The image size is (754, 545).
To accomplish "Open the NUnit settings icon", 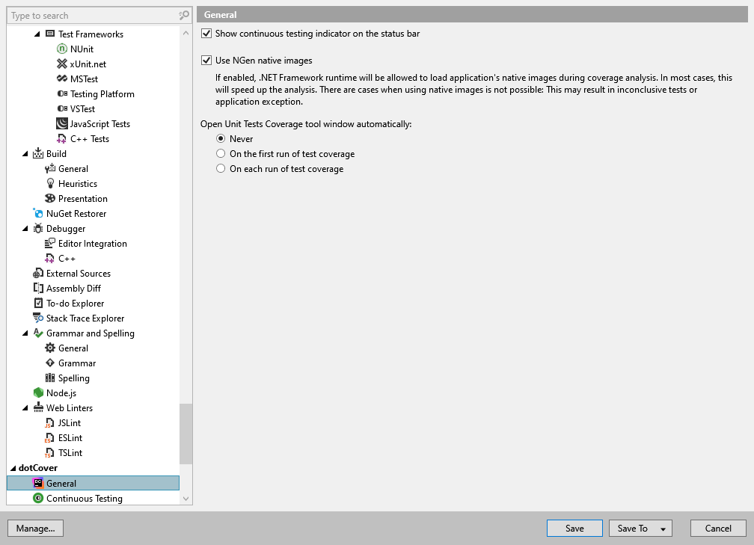I will pyautogui.click(x=62, y=49).
